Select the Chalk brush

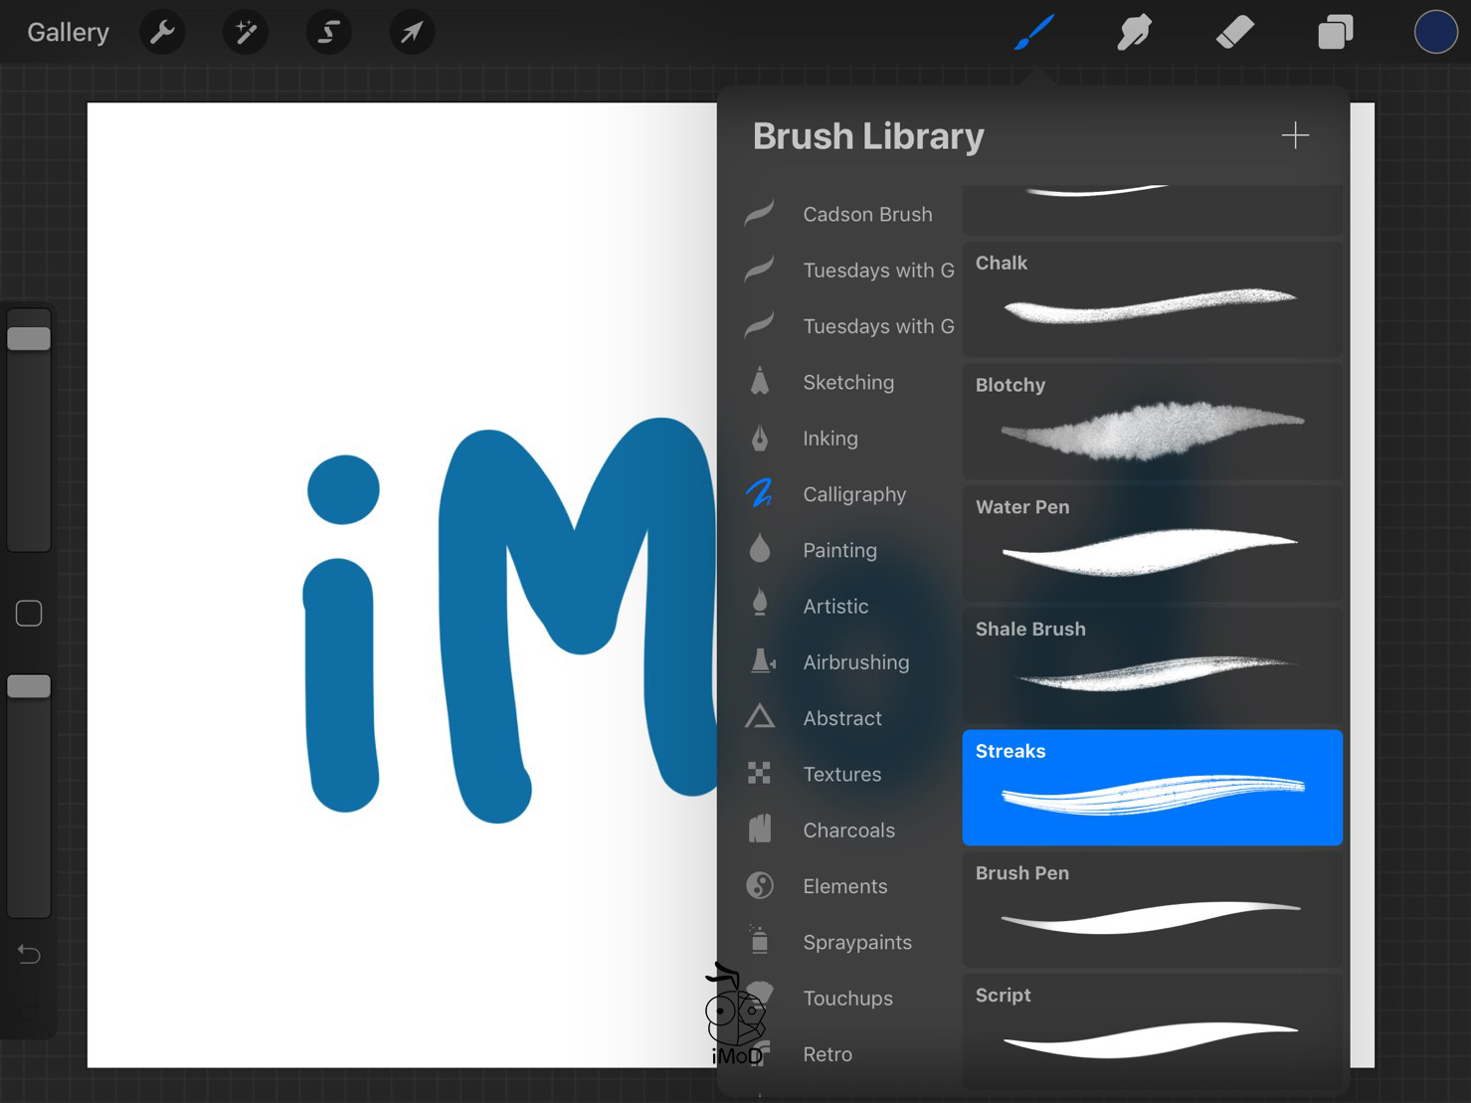point(1151,298)
